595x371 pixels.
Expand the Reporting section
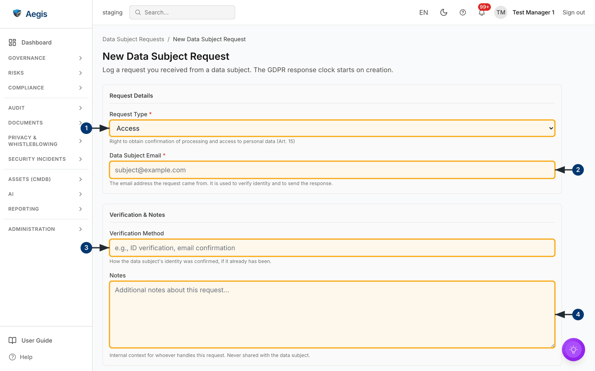(46, 209)
